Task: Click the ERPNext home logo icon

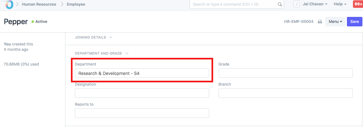Action: [x=9, y=4]
